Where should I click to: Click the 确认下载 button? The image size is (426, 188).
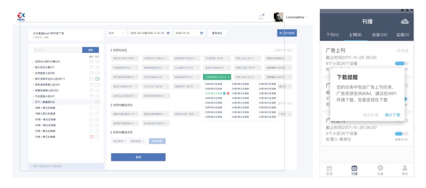(392, 115)
